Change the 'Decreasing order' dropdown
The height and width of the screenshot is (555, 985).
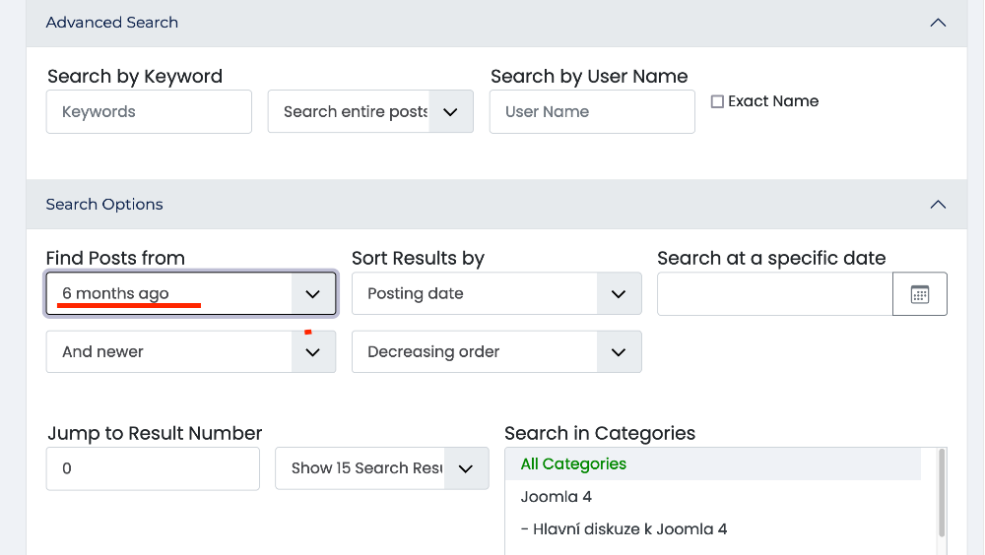pyautogui.click(x=496, y=352)
